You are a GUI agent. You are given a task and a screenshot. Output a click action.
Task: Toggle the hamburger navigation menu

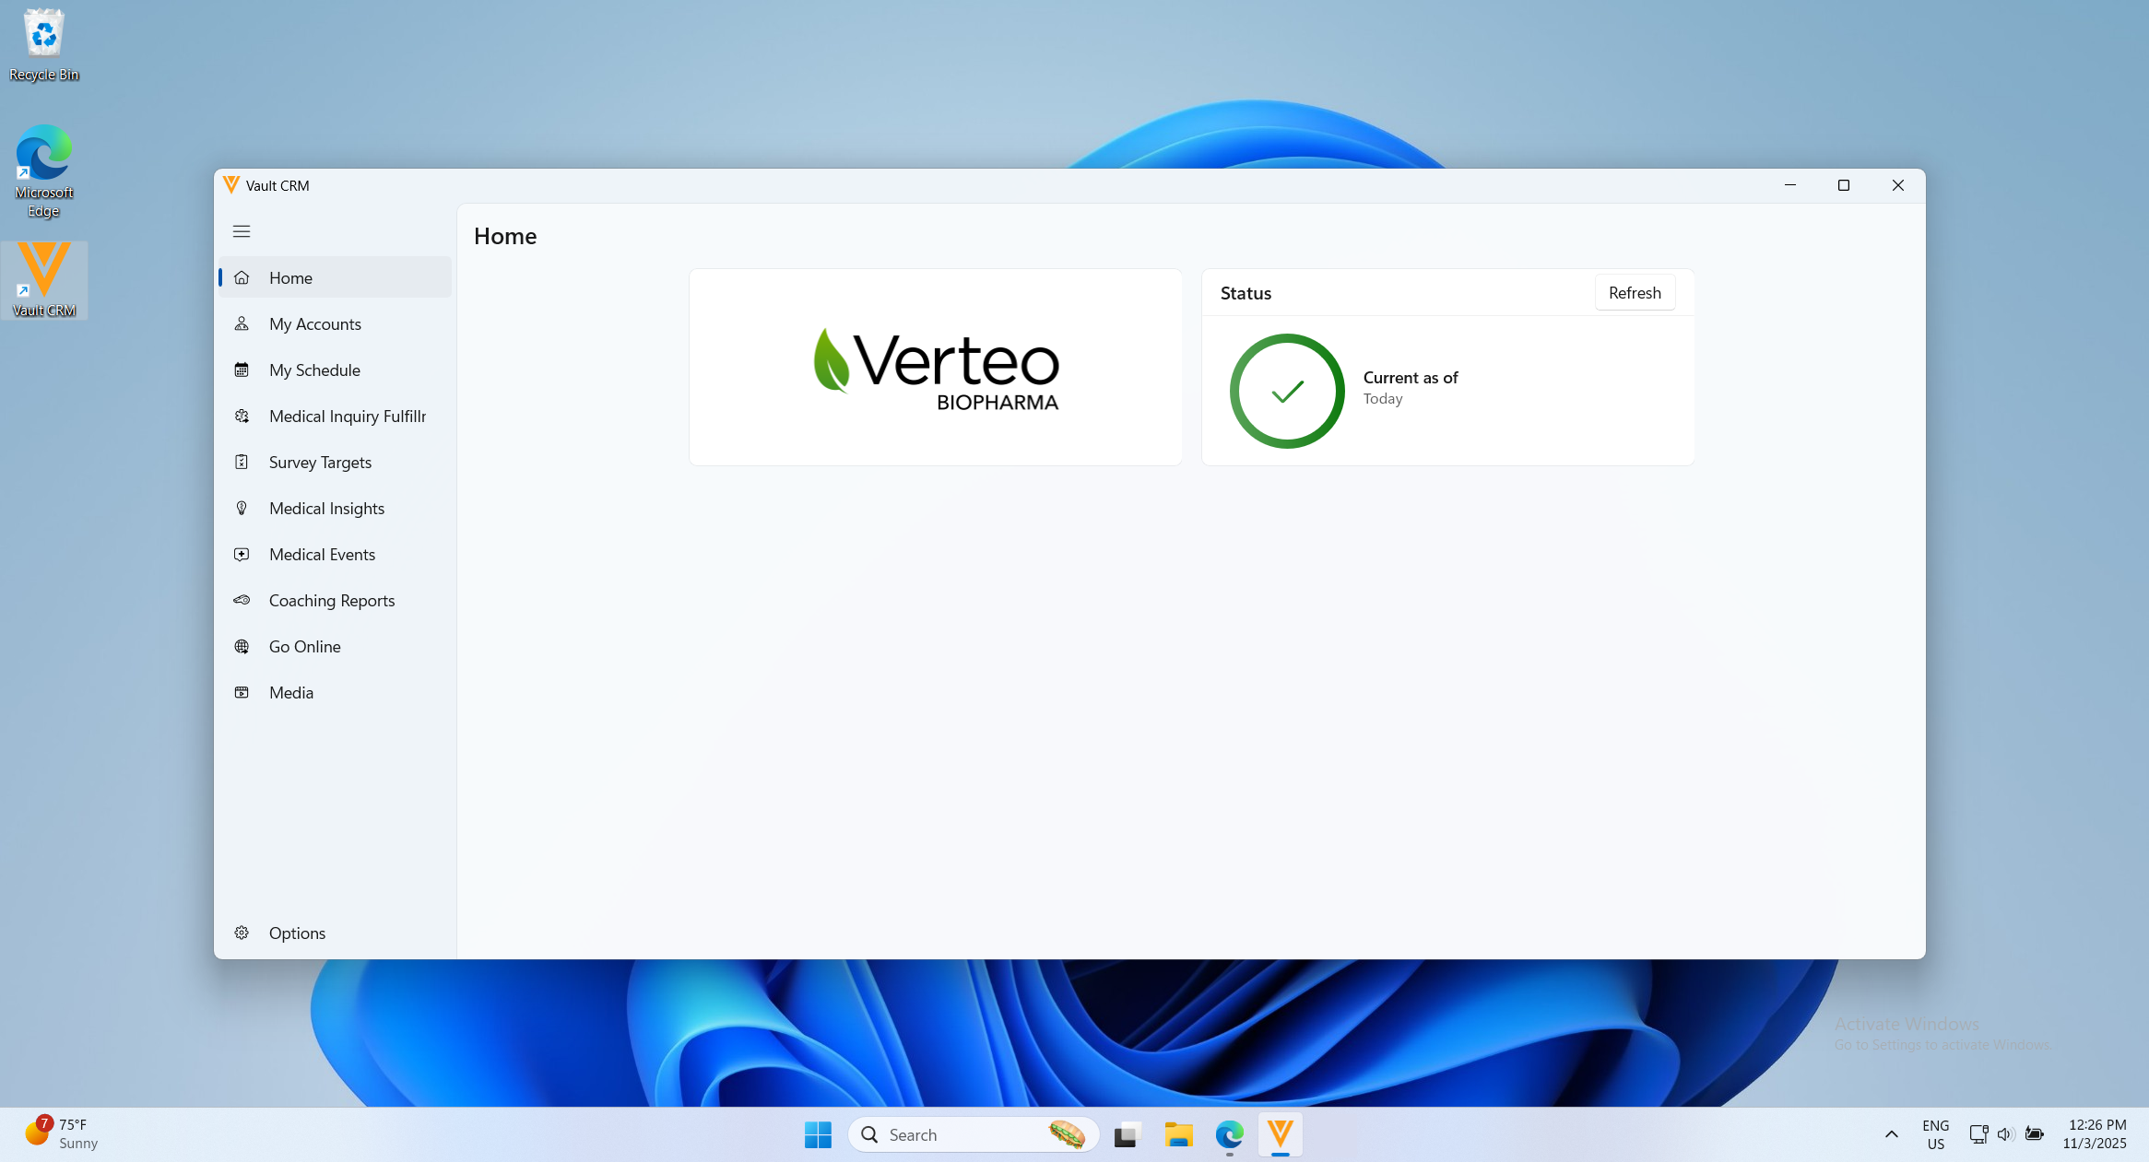pos(242,231)
